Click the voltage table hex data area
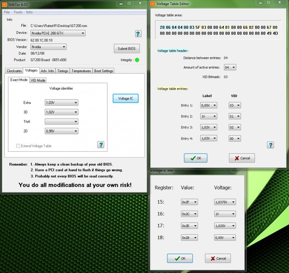This screenshot has width=289, height=273. (x=218, y=30)
